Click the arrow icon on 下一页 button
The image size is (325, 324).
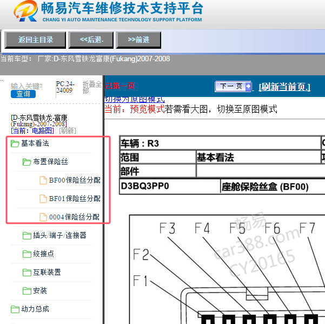pos(248,86)
